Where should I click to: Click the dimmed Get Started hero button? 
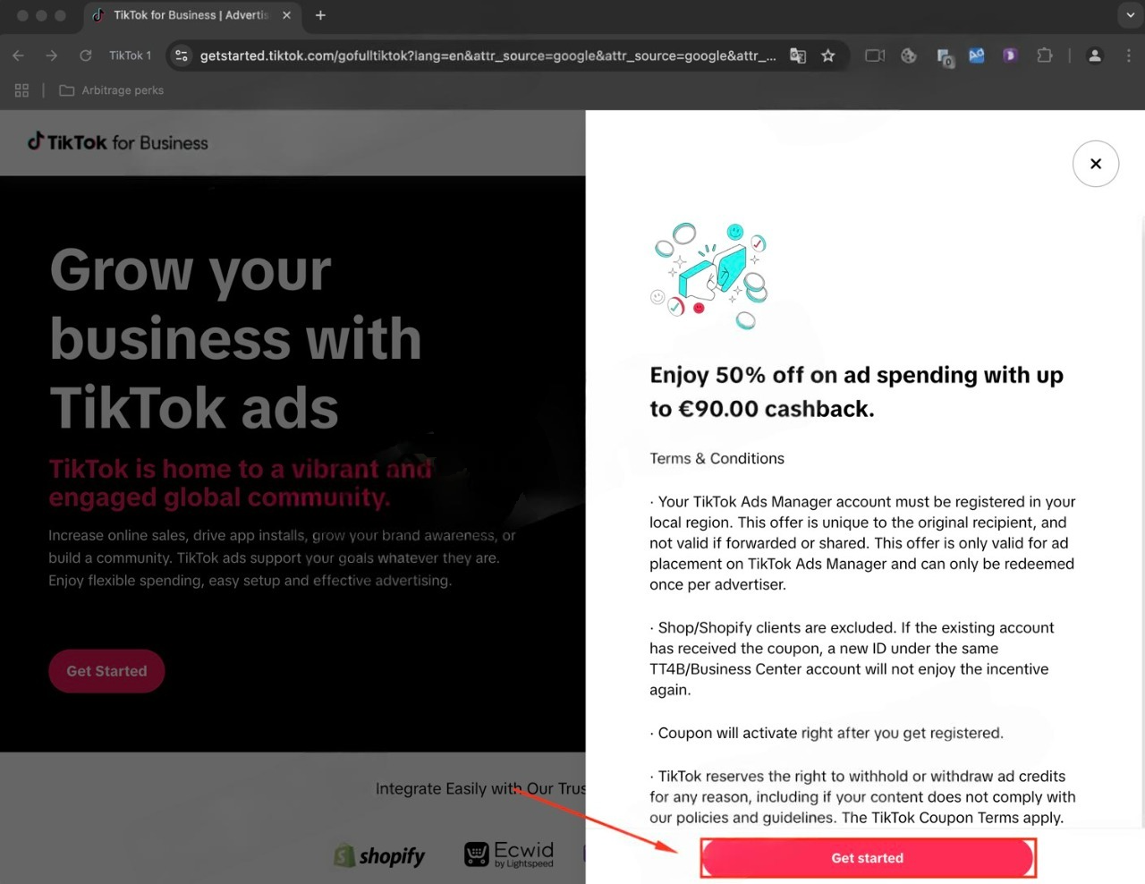(106, 671)
